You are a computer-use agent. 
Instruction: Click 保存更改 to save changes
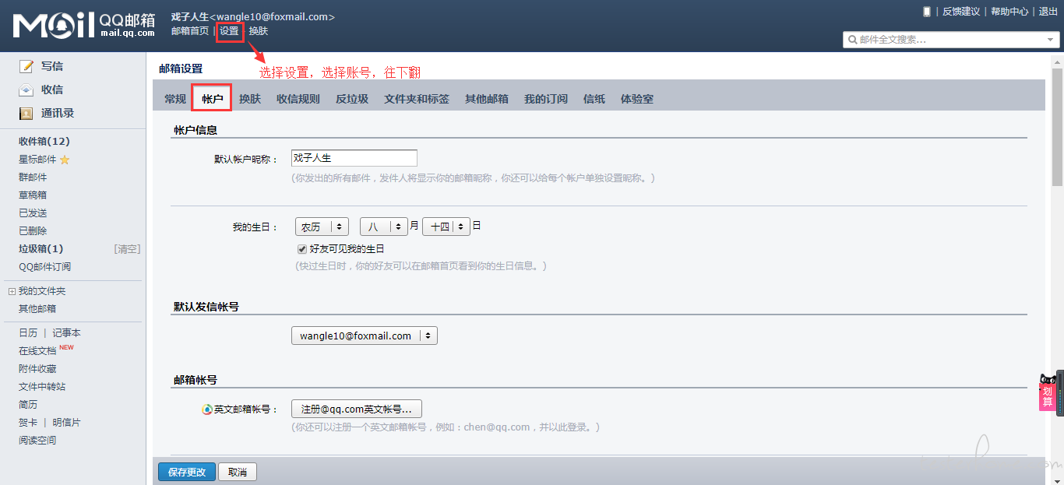(186, 471)
